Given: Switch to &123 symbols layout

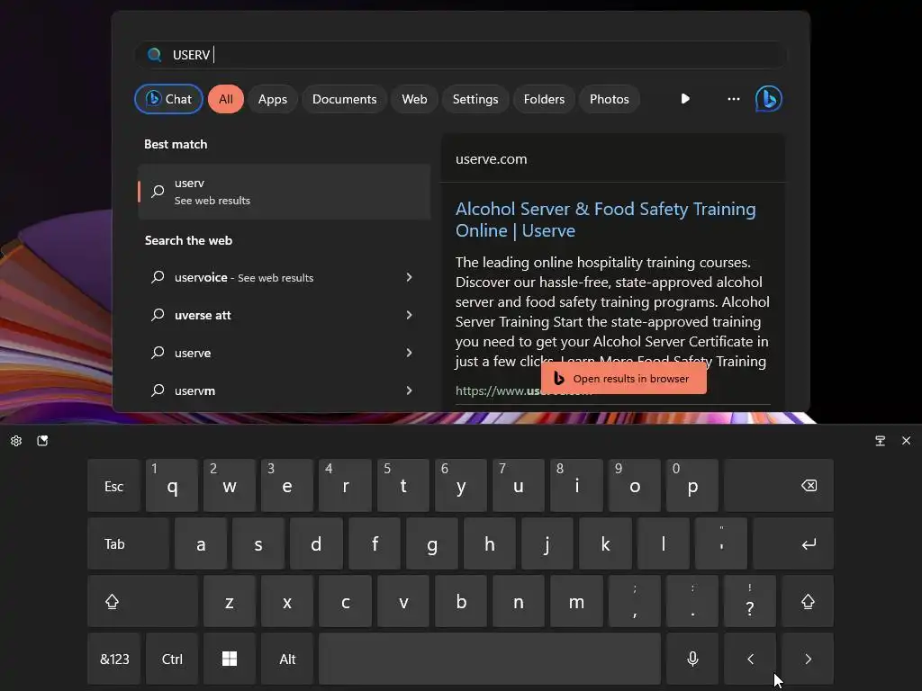Looking at the screenshot, I should (x=114, y=659).
